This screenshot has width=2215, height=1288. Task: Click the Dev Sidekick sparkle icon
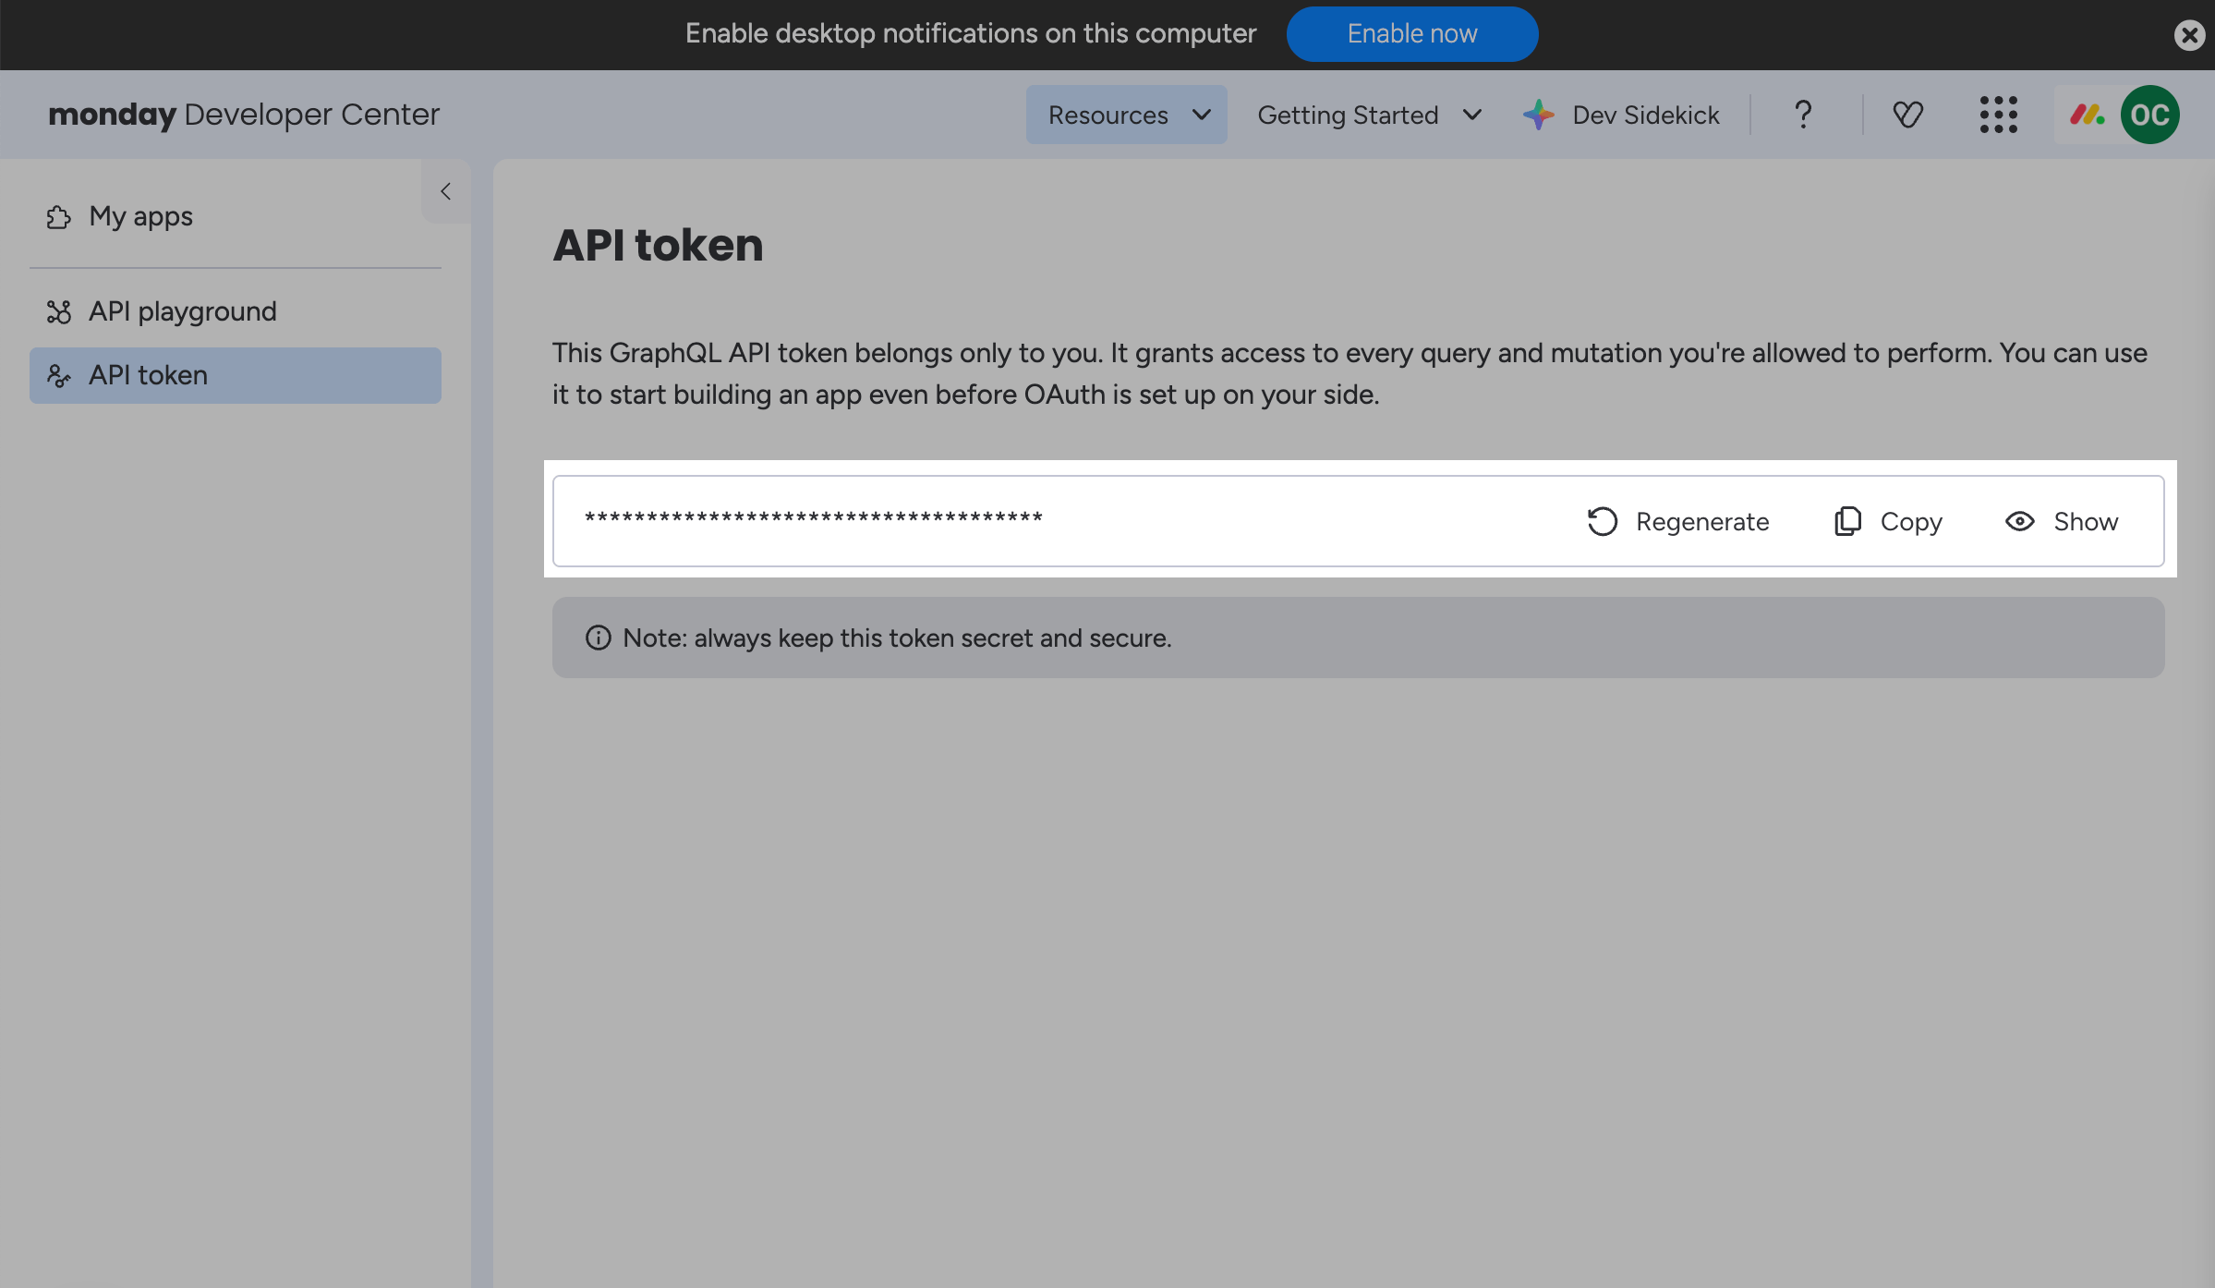coord(1539,115)
